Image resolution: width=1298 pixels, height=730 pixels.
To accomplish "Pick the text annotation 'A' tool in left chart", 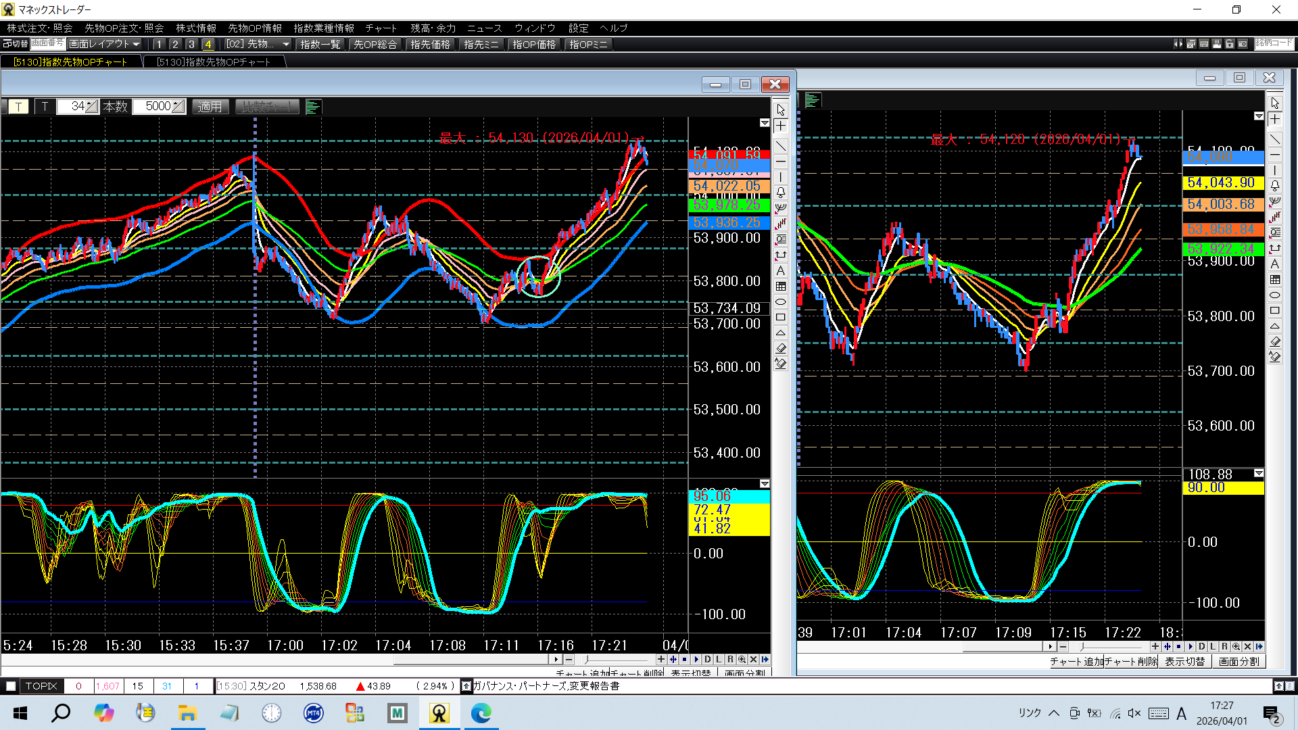I will pyautogui.click(x=781, y=270).
